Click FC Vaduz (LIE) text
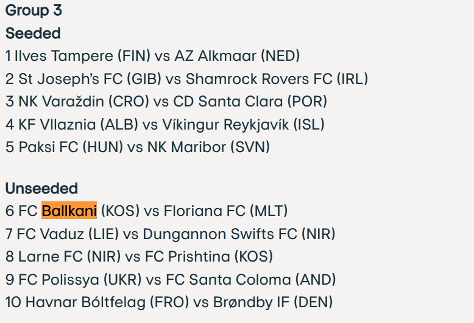474x323 pixels. pyautogui.click(x=68, y=234)
